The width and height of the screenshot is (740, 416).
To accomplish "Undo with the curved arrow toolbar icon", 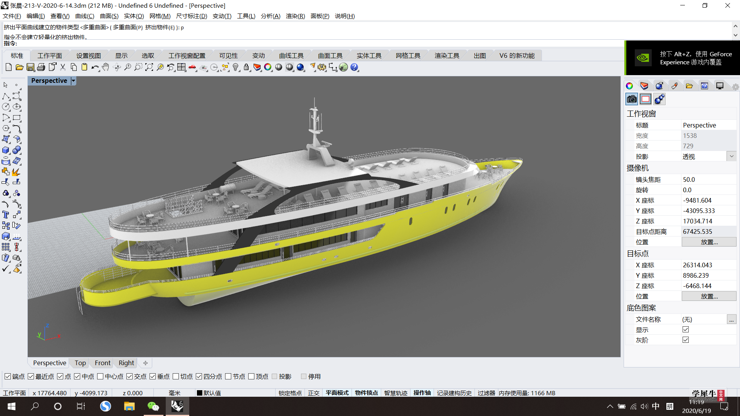I will coord(95,67).
